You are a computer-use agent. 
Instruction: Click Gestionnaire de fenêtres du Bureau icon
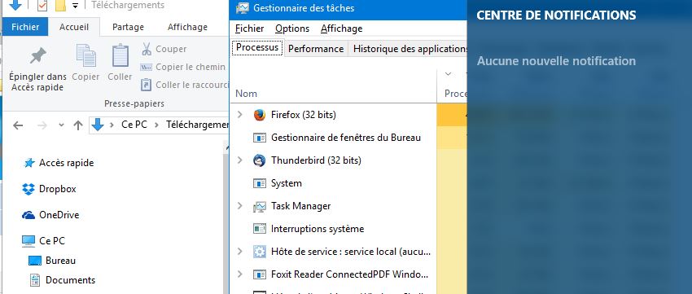[x=260, y=138]
